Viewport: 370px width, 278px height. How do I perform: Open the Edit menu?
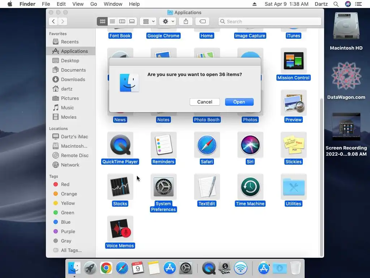click(x=61, y=4)
